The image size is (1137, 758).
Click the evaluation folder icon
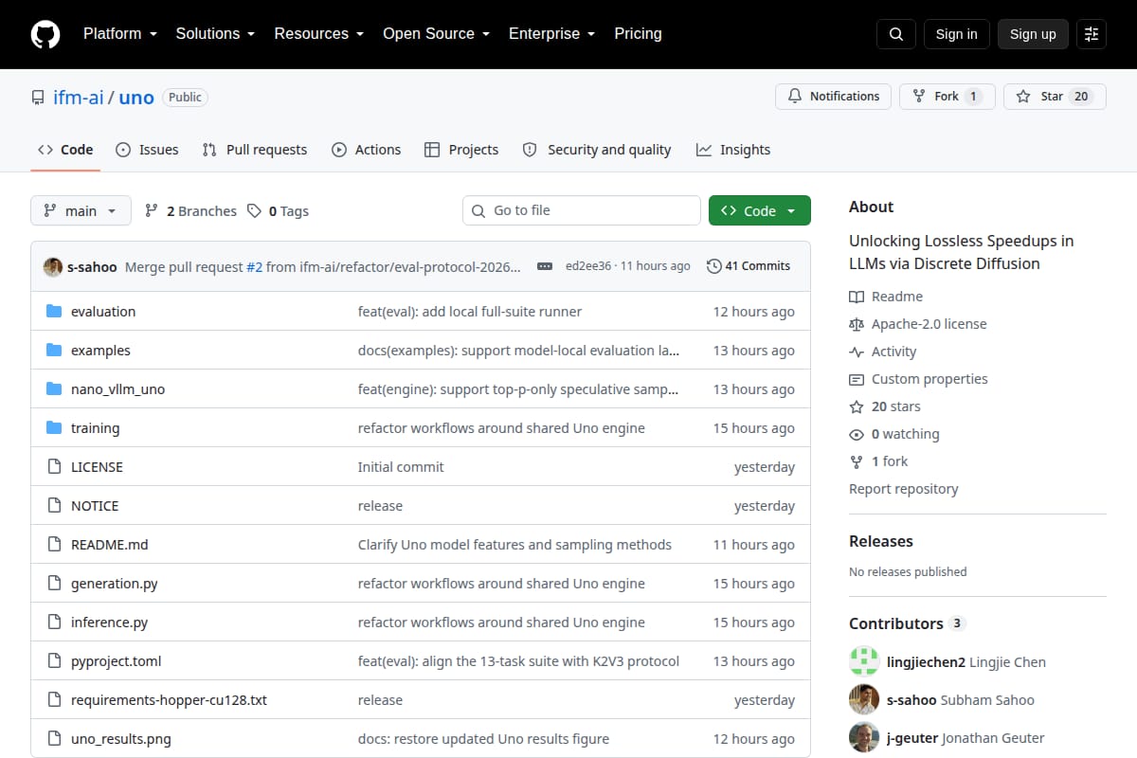pyautogui.click(x=54, y=312)
